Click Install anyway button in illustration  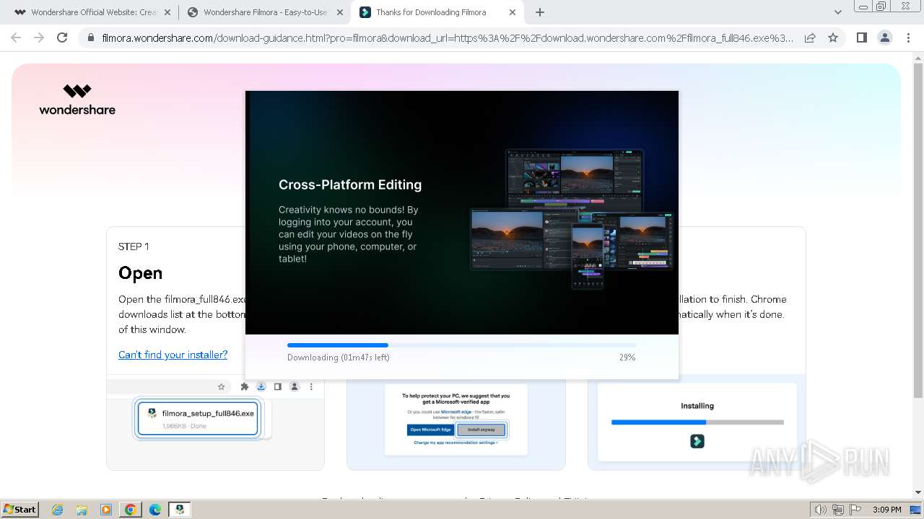[x=481, y=430]
